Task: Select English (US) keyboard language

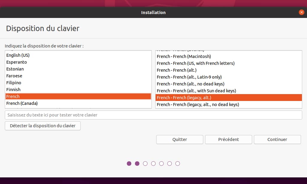Action: click(18, 55)
